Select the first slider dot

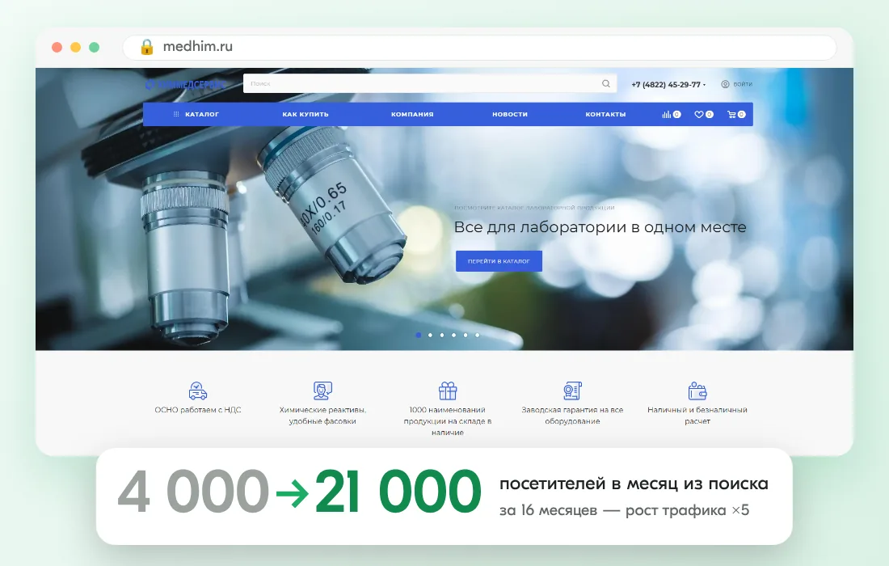tap(419, 336)
